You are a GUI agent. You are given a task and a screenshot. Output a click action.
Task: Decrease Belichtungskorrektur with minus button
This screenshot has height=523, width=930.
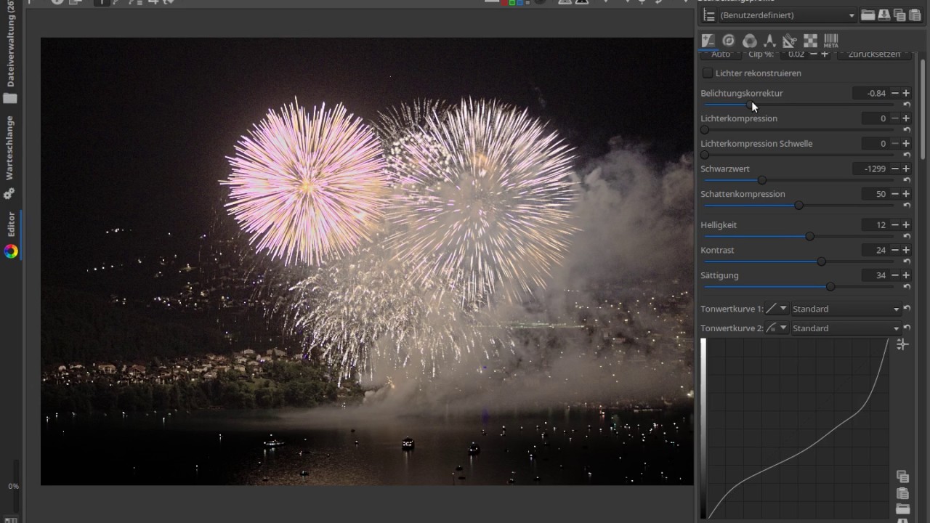(895, 93)
